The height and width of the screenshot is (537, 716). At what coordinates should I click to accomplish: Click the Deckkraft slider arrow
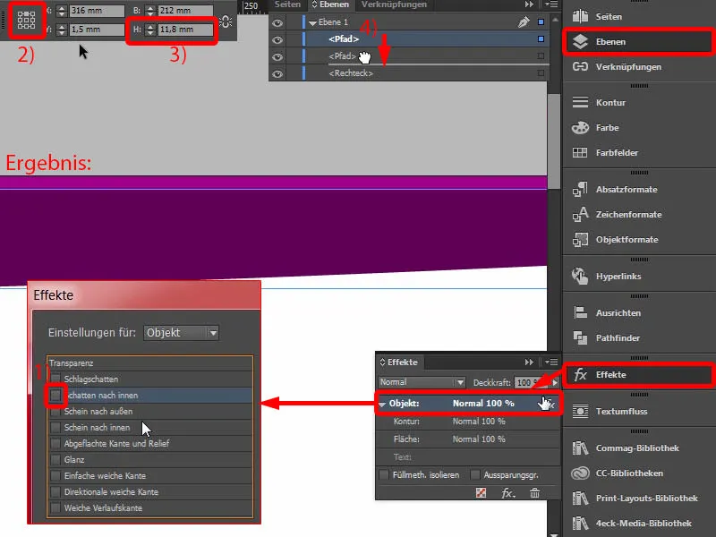555,382
